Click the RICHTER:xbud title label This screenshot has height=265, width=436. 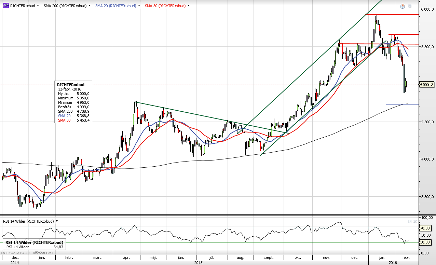pos(22,6)
